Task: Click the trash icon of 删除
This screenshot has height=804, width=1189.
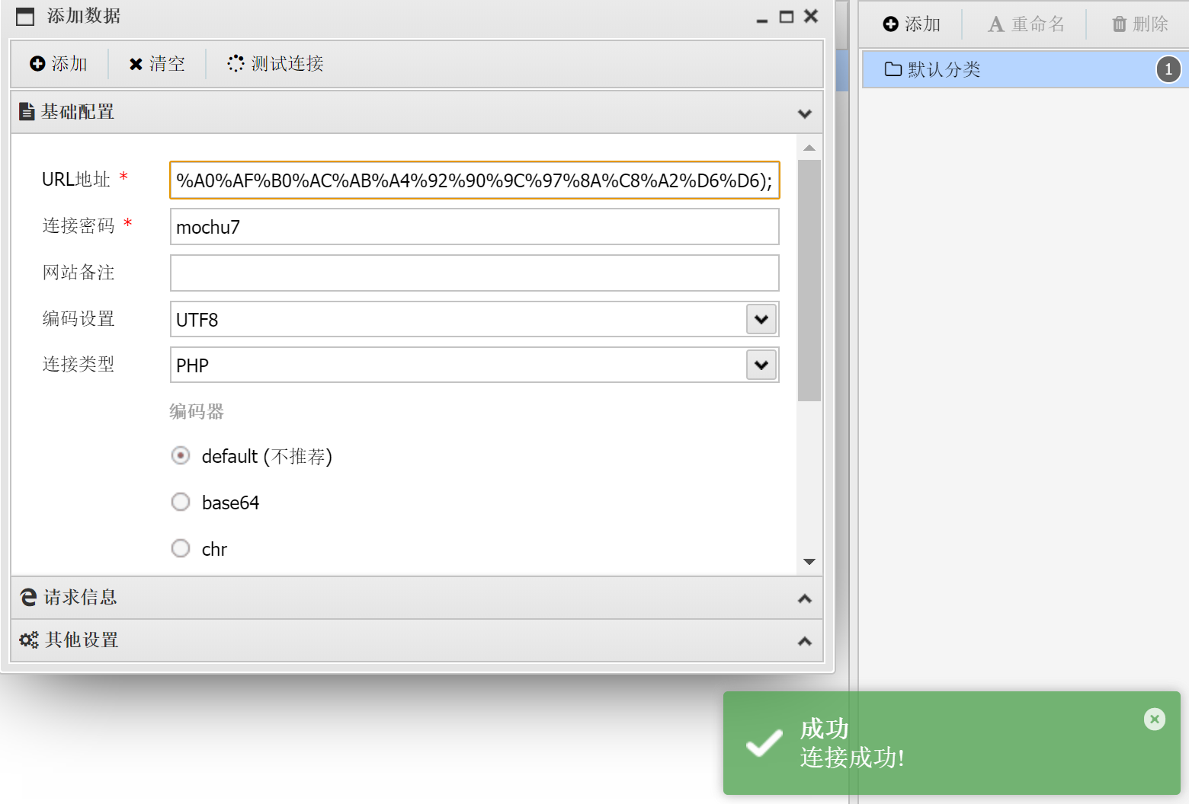Action: coord(1119,24)
